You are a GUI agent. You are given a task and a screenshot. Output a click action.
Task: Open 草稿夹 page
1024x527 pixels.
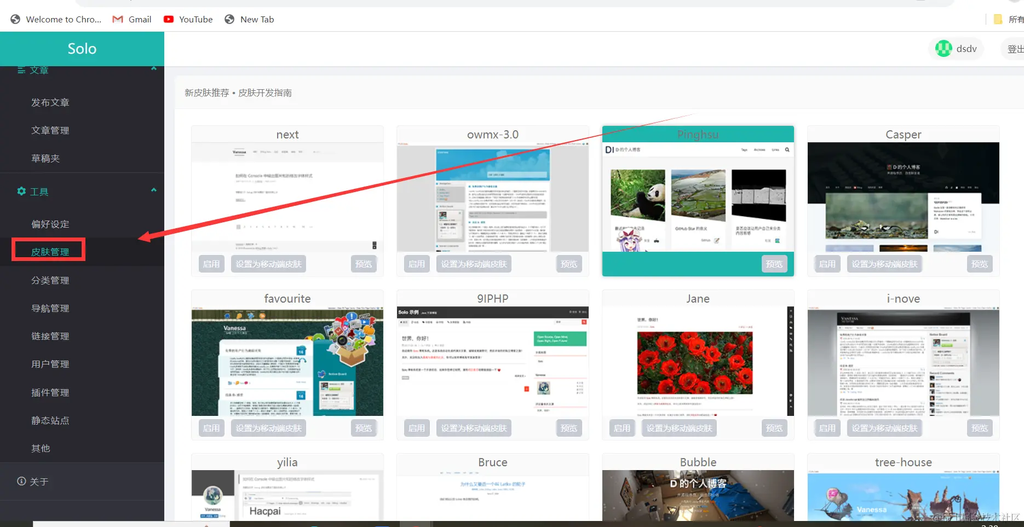tap(45, 158)
